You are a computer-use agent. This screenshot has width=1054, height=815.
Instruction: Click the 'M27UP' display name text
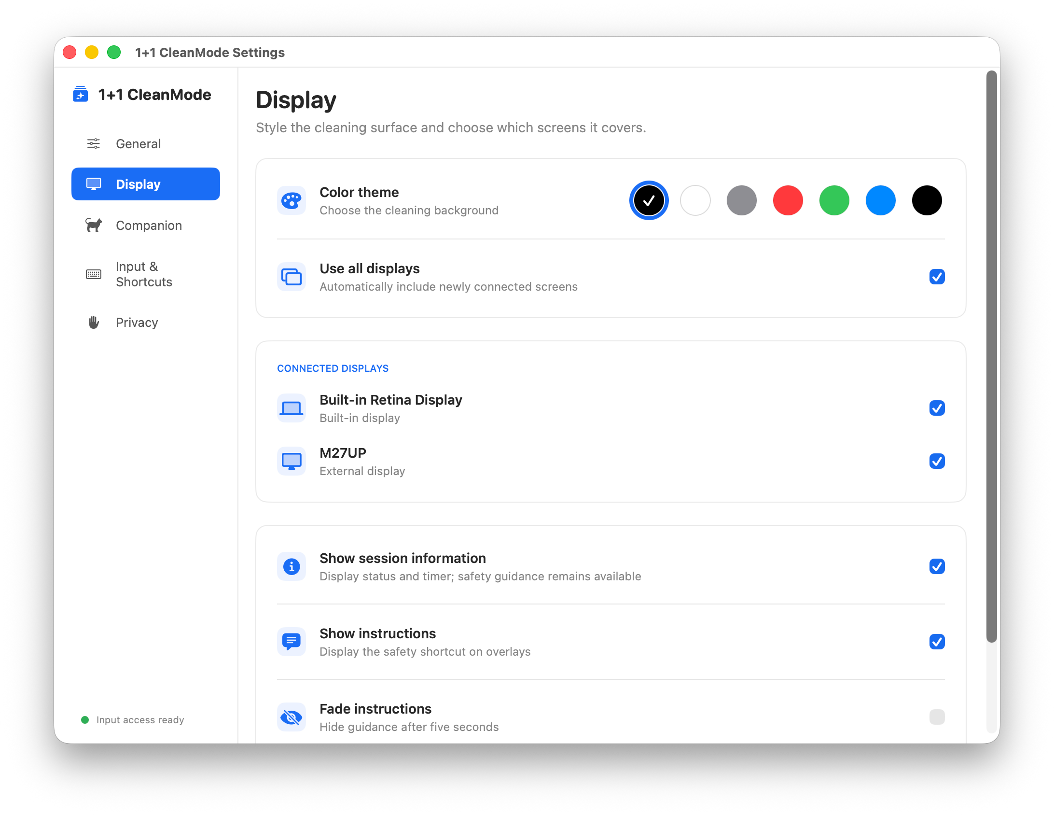click(x=343, y=453)
